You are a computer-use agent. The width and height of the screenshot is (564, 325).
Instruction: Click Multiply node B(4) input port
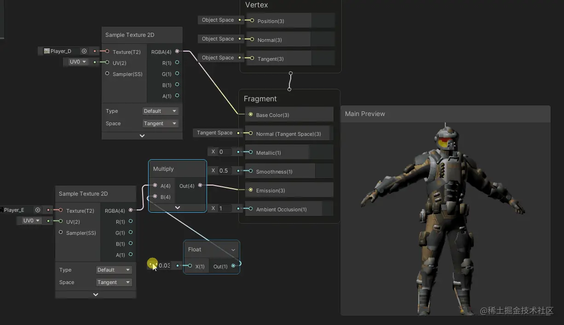(155, 197)
